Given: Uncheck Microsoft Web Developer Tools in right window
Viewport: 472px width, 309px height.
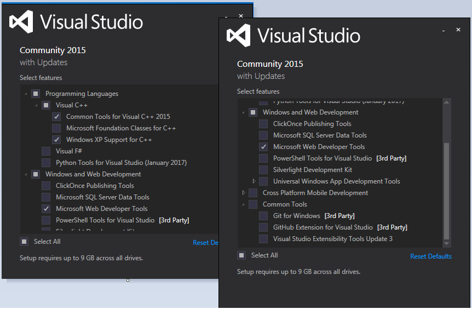Looking at the screenshot, I should tap(263, 147).
